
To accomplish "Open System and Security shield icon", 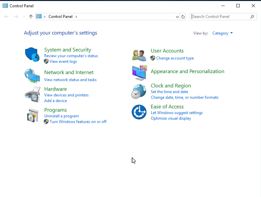I will [x=32, y=54].
